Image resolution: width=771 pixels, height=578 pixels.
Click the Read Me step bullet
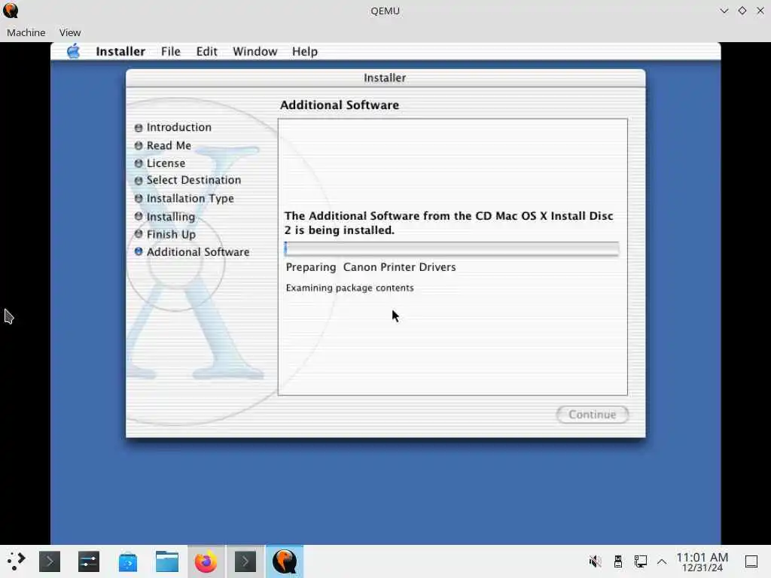(x=139, y=145)
